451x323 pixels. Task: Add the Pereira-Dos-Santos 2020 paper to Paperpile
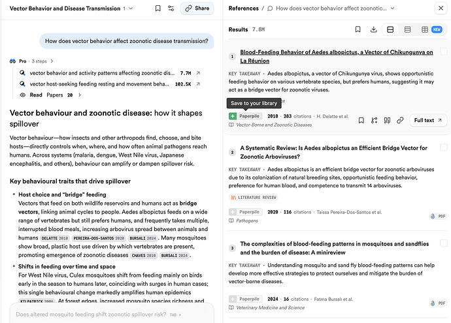[x=244, y=212]
